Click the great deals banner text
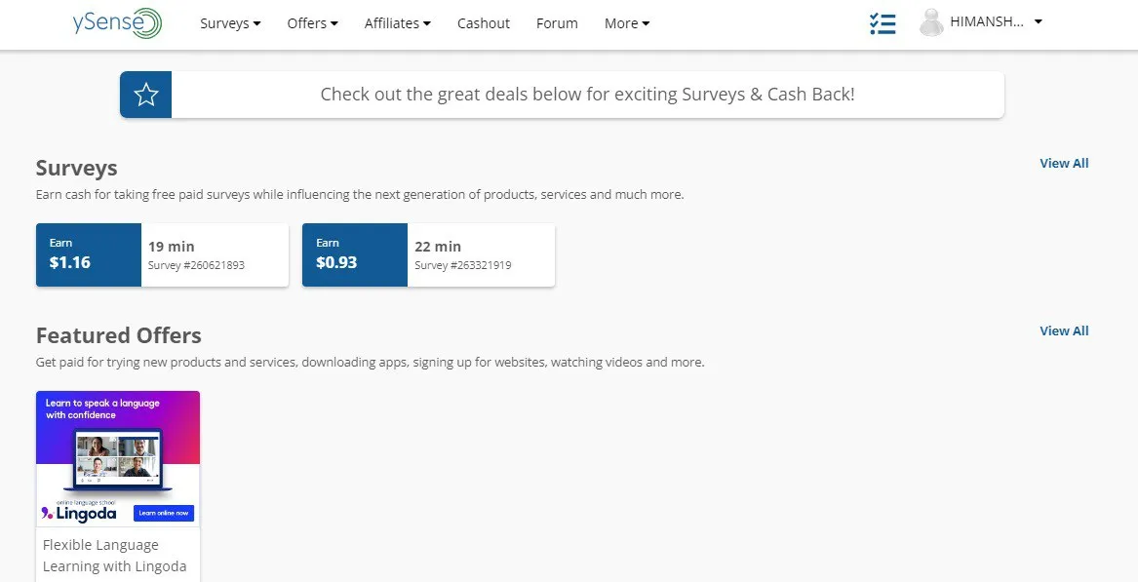Image resolution: width=1138 pixels, height=582 pixels. tap(588, 95)
